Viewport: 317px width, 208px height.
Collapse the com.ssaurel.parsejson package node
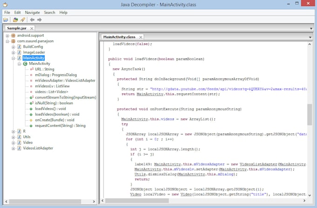click(x=7, y=42)
